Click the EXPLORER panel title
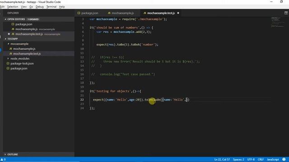This screenshot has width=289, height=162. pyautogui.click(x=13, y=13)
